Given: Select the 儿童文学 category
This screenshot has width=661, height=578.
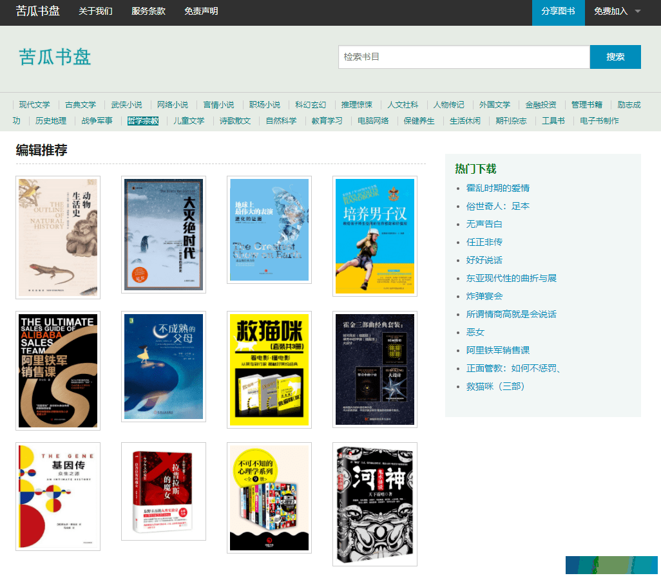Looking at the screenshot, I should click(x=189, y=121).
